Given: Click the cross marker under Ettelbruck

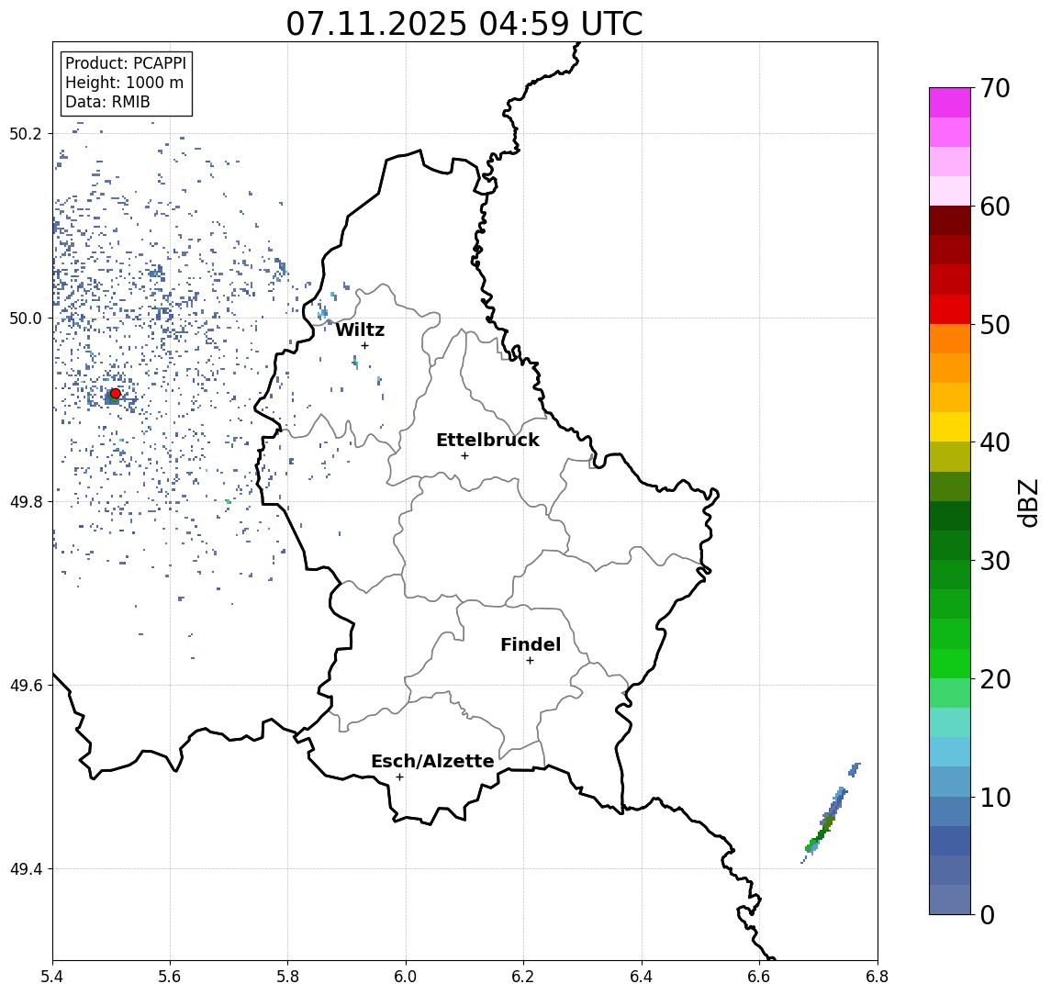Looking at the screenshot, I should coord(464,456).
